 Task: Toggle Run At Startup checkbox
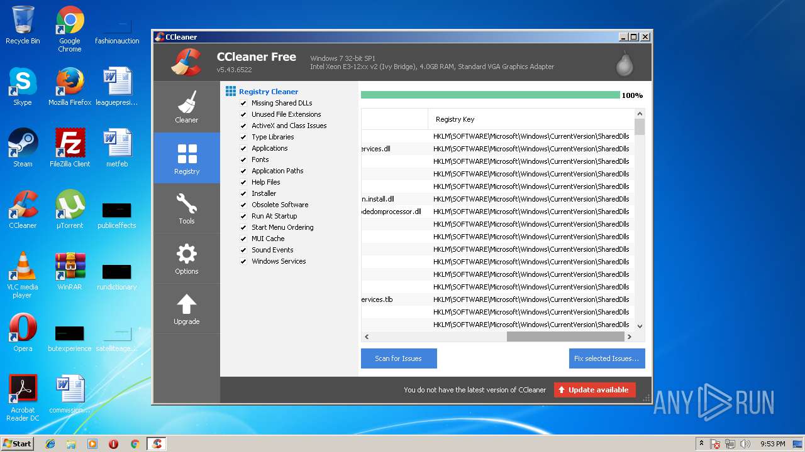[243, 217]
